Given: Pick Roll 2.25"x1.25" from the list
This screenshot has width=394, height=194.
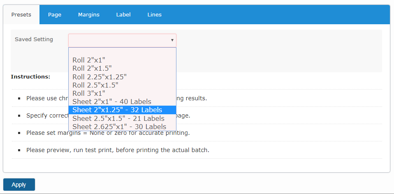Looking at the screenshot, I should pos(123,76).
